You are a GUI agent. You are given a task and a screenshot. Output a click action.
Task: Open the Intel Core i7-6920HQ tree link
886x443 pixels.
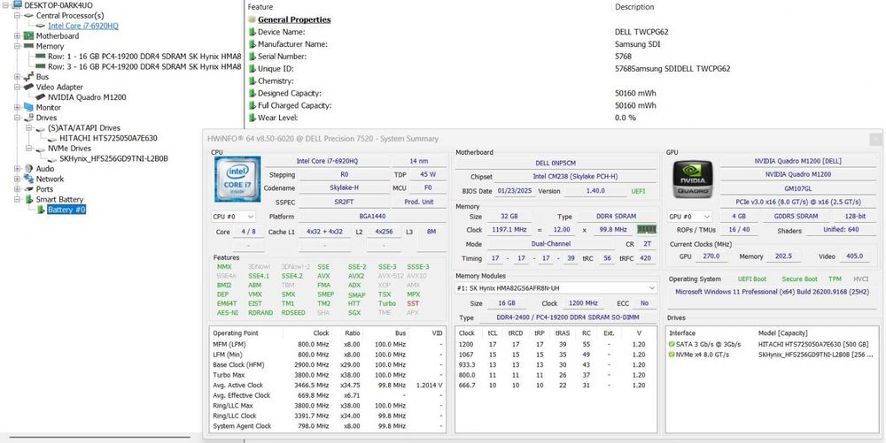[x=83, y=26]
